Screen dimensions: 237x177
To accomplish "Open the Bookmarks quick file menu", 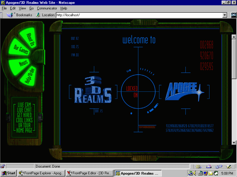I will click(x=21, y=15).
